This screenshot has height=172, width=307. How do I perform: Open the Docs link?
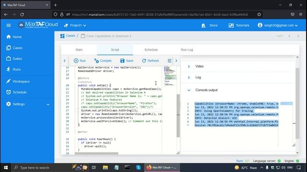click(210, 25)
